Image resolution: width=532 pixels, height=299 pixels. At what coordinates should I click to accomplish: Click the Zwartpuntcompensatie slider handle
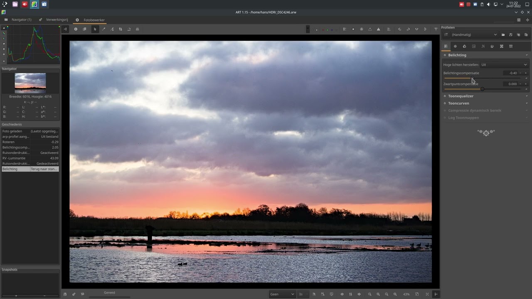(x=482, y=89)
